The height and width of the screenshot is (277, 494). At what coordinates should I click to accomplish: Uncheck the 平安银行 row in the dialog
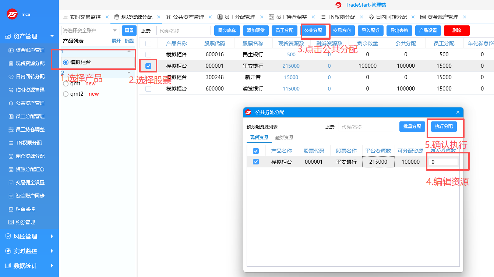[256, 161]
